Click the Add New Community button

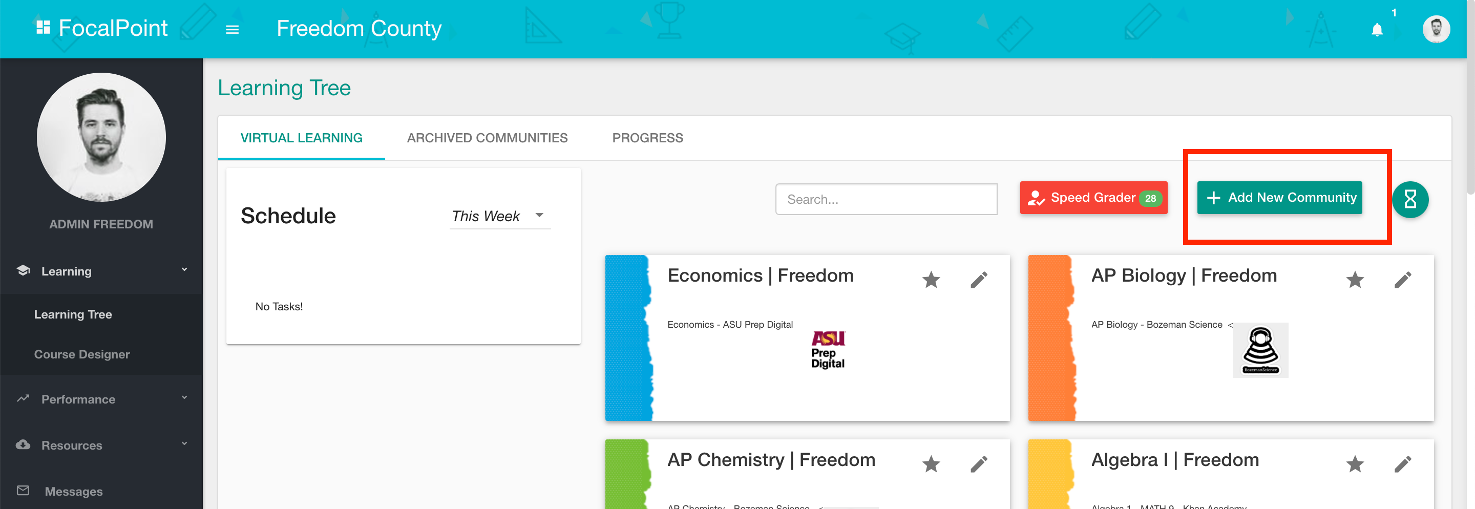pyautogui.click(x=1280, y=198)
